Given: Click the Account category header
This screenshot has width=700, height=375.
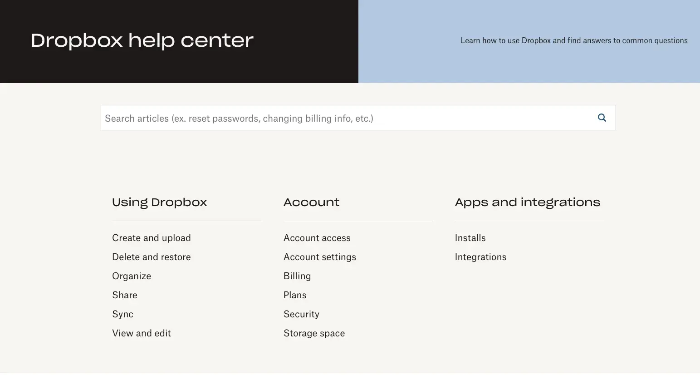Looking at the screenshot, I should pos(311,202).
